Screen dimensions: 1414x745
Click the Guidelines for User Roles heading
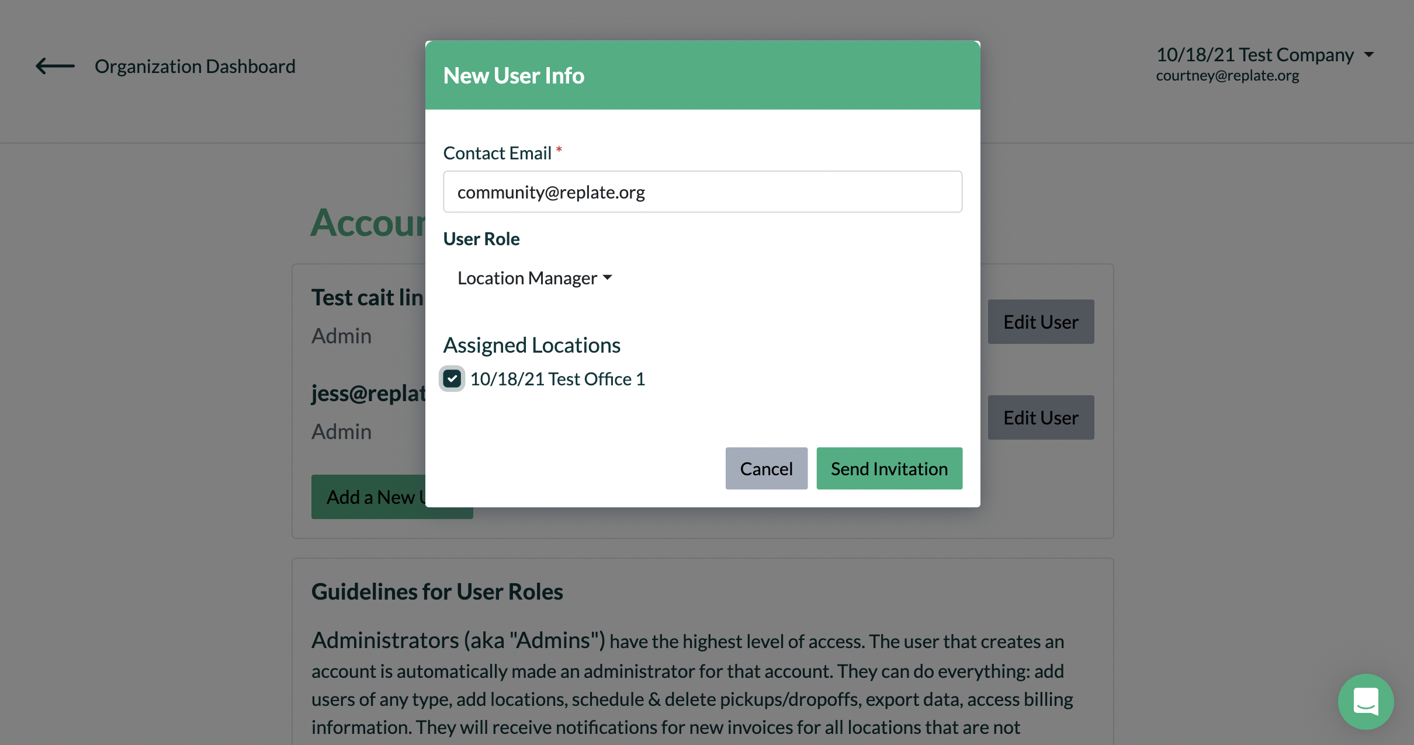pyautogui.click(x=437, y=591)
